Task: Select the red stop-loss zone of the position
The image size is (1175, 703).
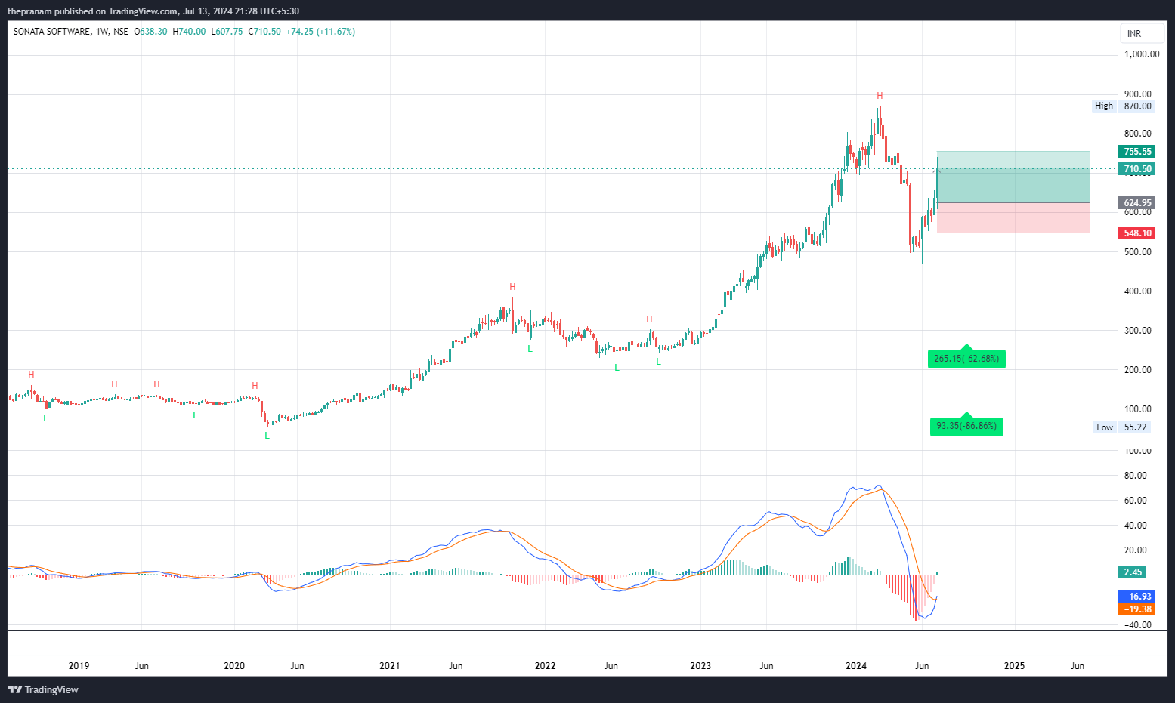Action: tap(1013, 218)
